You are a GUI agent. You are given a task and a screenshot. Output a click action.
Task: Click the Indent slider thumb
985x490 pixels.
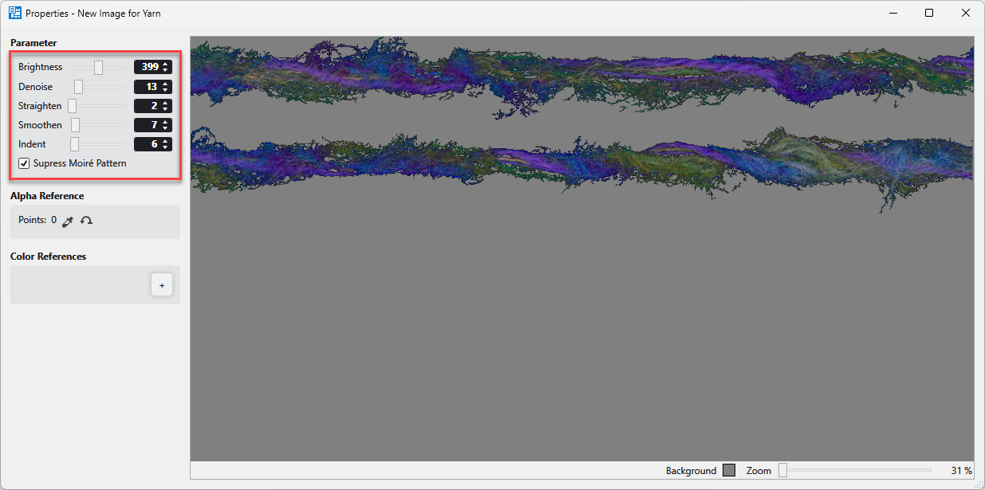[74, 144]
